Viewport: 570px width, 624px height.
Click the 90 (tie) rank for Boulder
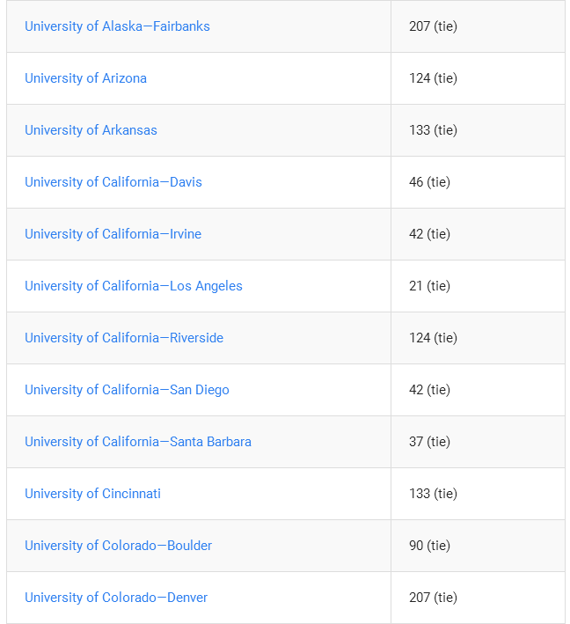[429, 546]
